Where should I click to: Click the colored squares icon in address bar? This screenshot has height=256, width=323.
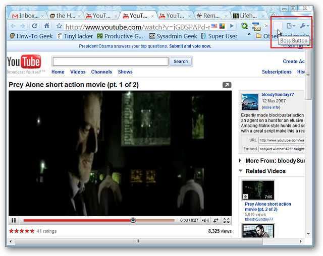coord(222,26)
